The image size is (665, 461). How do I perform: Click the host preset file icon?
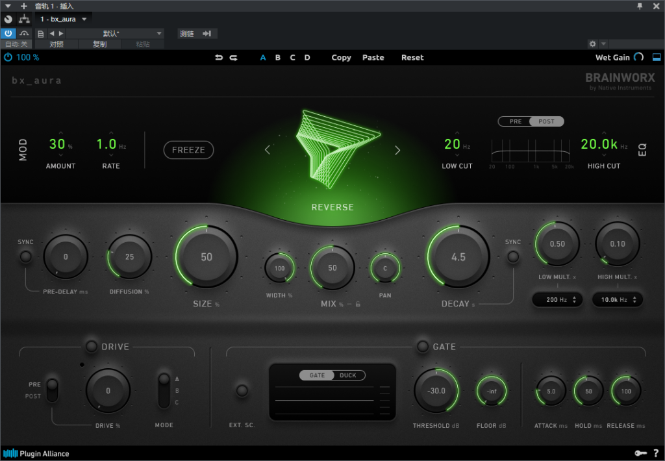tap(41, 34)
